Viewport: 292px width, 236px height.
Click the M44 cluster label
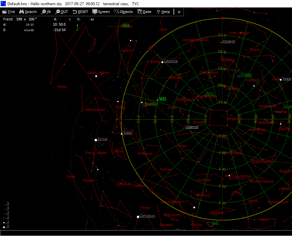(126, 25)
